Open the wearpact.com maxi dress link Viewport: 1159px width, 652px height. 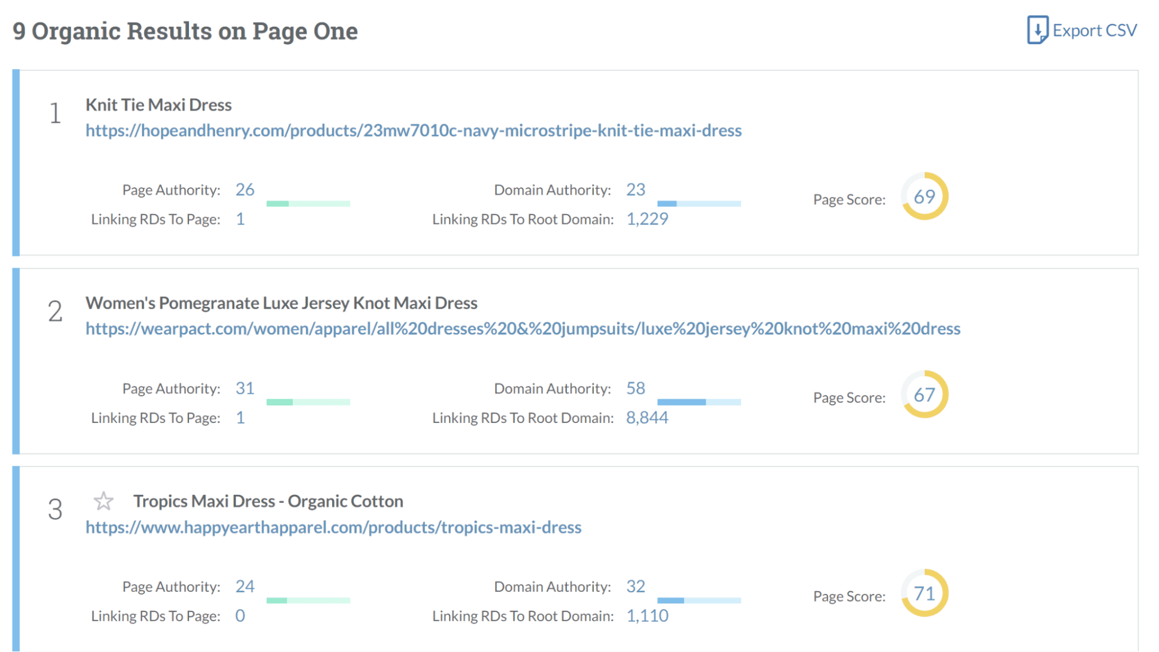coord(522,328)
